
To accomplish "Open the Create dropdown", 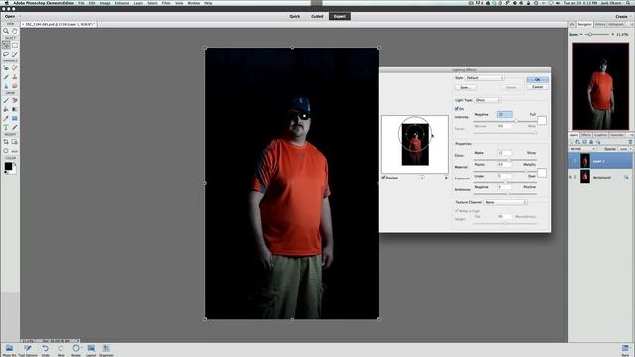I will pos(623,17).
